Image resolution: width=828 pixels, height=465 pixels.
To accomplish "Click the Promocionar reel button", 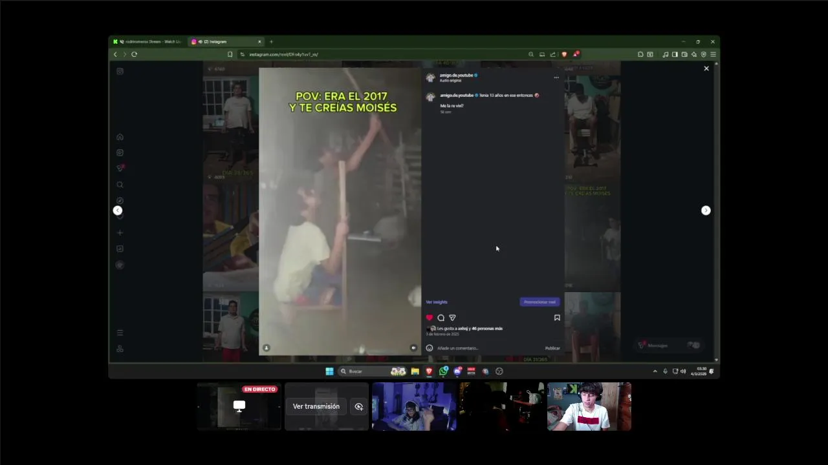I will [x=539, y=302].
